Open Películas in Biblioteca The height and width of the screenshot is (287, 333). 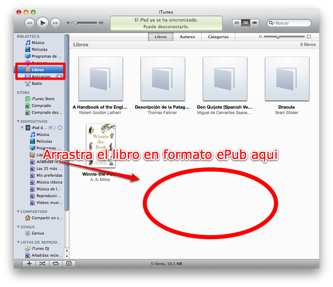pos(36,49)
